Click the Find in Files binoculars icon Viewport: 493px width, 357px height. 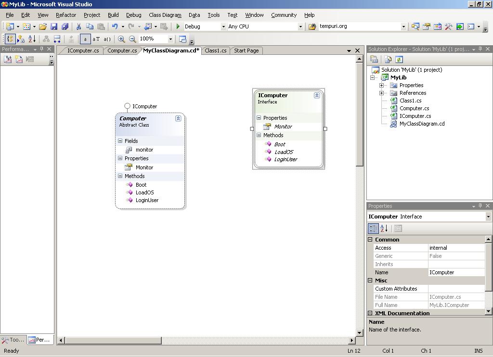(x=312, y=27)
